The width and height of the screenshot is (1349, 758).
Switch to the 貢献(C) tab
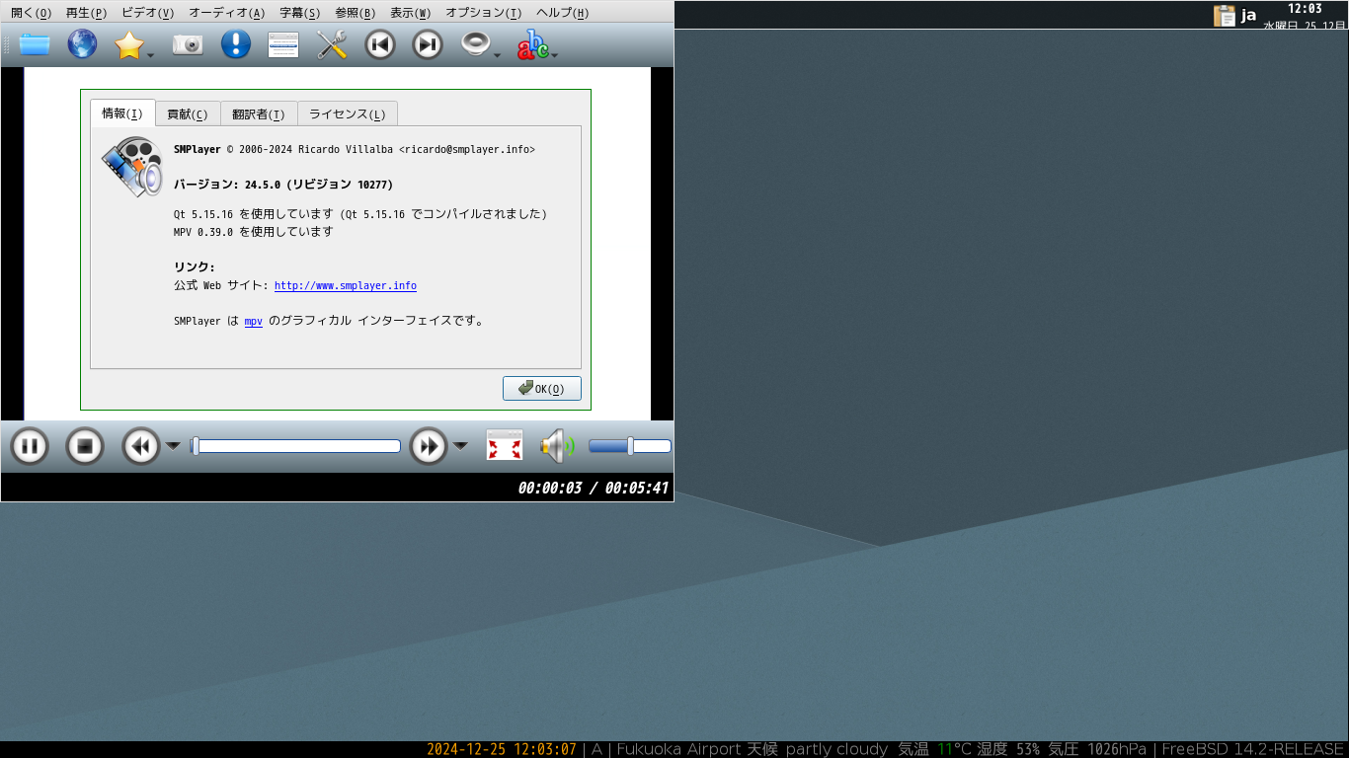188,114
